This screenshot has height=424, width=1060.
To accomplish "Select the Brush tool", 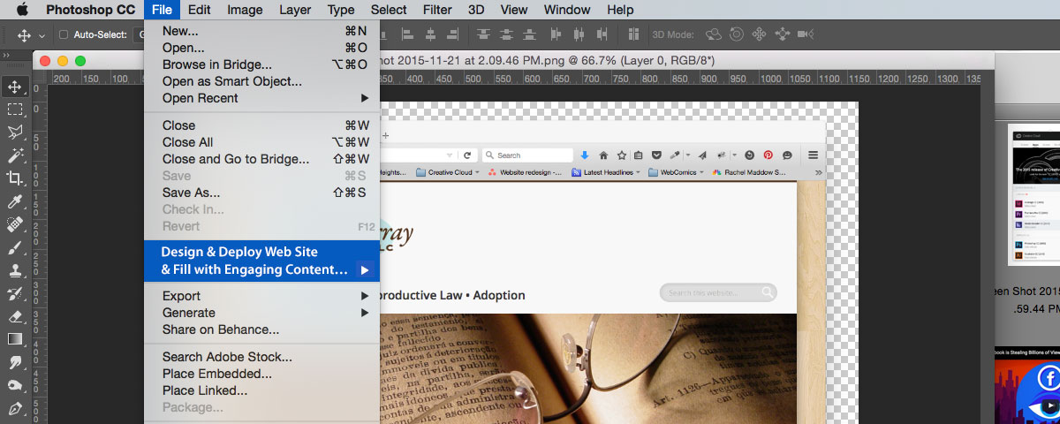I will [15, 247].
